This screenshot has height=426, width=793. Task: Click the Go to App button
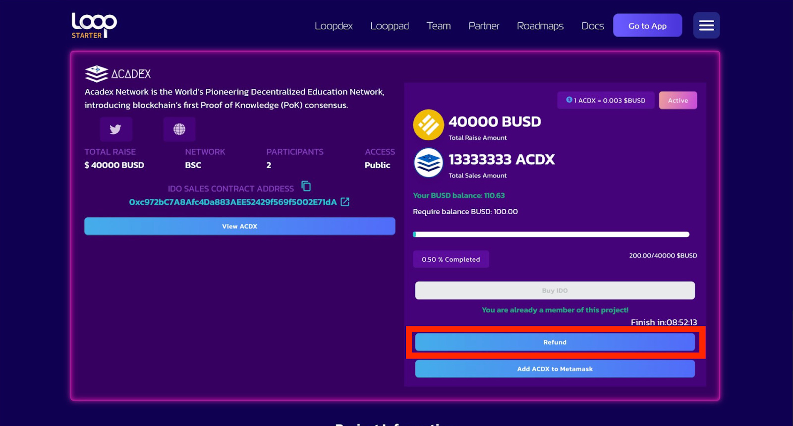pyautogui.click(x=647, y=25)
